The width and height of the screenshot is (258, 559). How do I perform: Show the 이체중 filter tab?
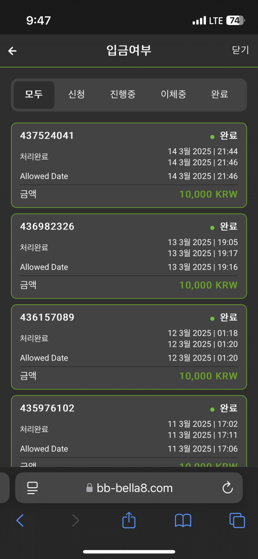173,94
